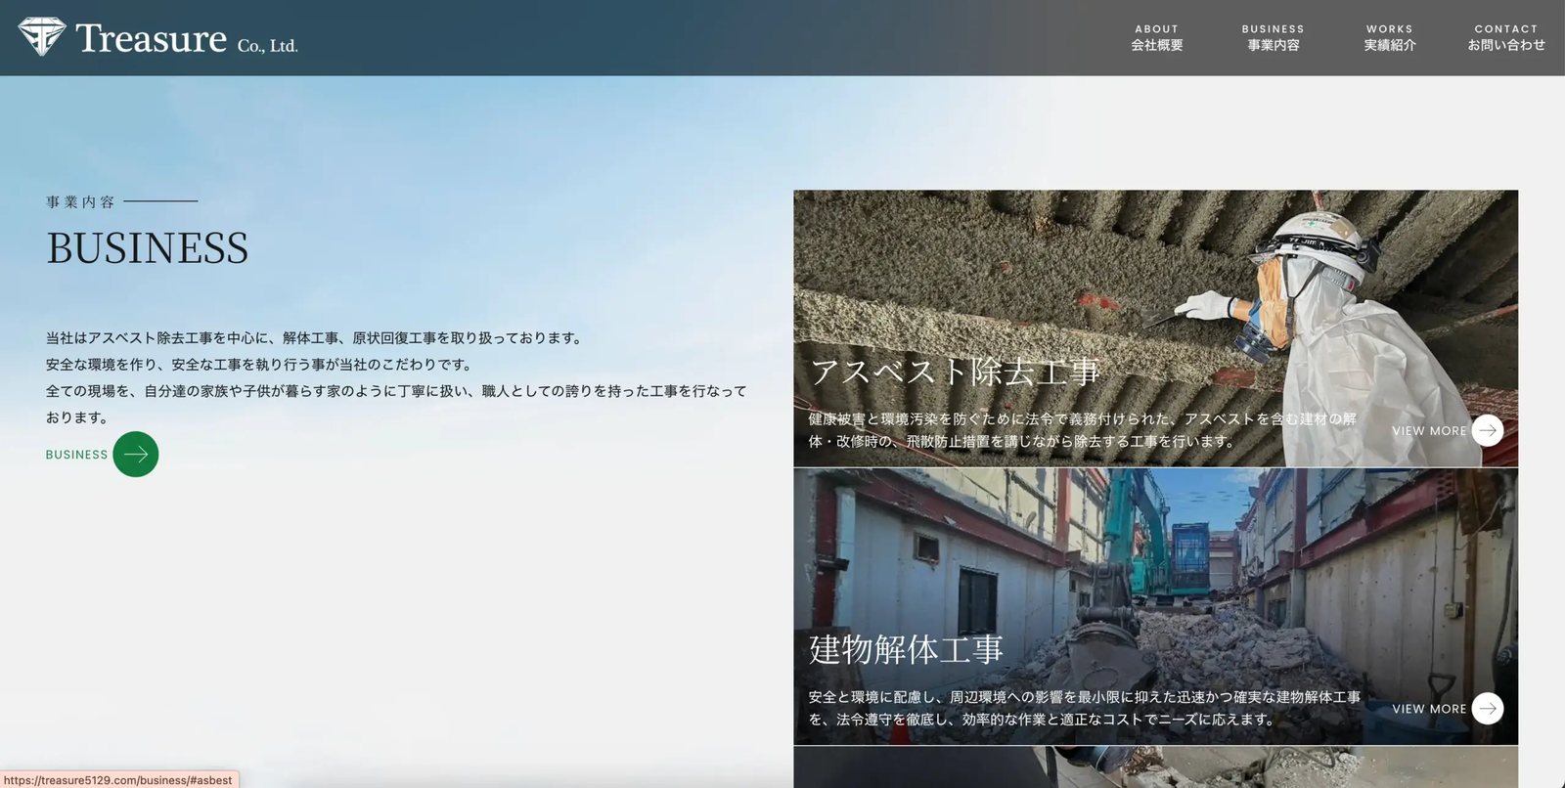Click the アスベスト除去工事 description starting 健康被害と環境汚染

(x=1082, y=430)
